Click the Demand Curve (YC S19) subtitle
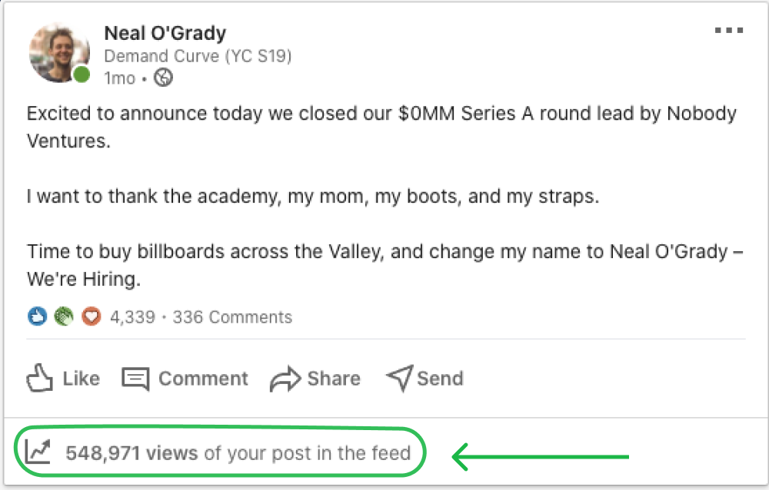Image resolution: width=769 pixels, height=490 pixels. (198, 56)
